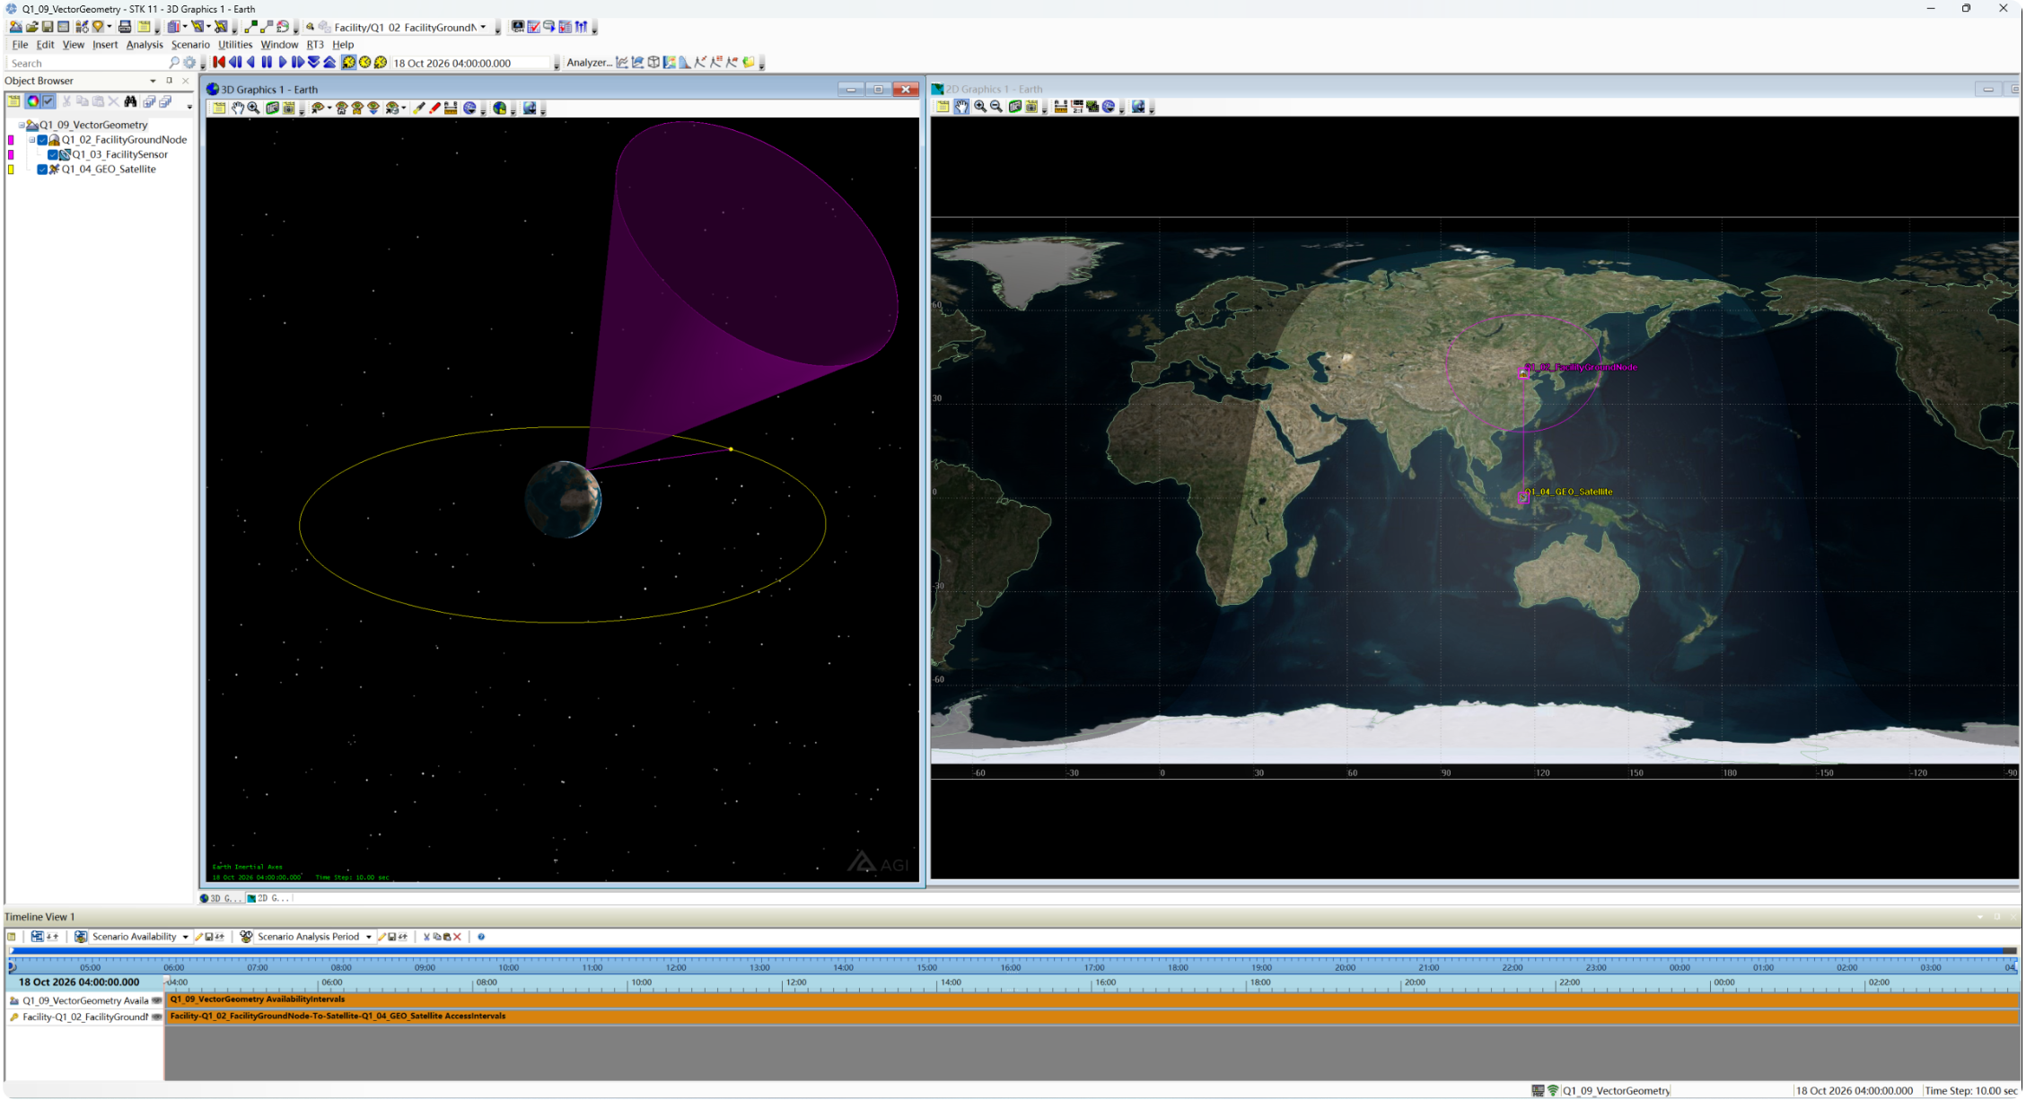Screen dimensions: 2035x1100
Task: Click the save scenario disk icon
Action: click(x=48, y=27)
